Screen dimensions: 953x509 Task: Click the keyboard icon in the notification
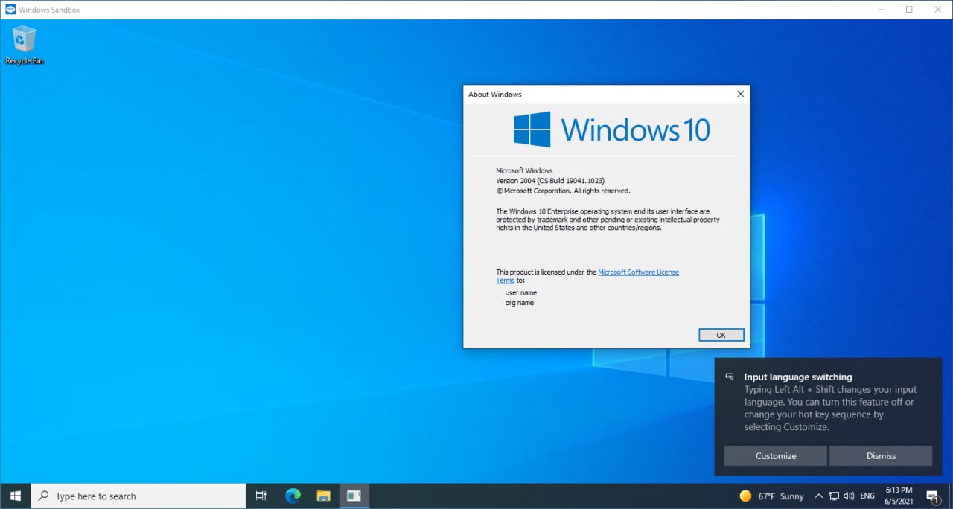coord(730,377)
